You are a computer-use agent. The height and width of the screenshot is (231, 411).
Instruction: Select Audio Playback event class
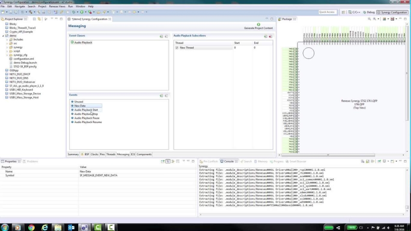coord(81,42)
